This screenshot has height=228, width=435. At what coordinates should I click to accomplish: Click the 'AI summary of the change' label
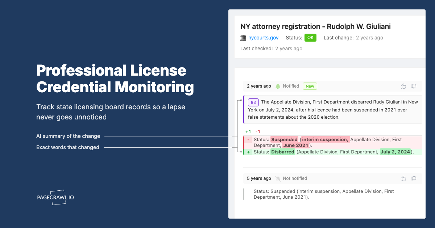(x=68, y=136)
